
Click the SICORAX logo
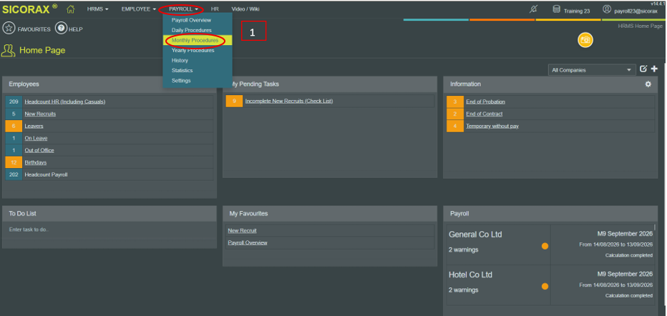coord(29,9)
